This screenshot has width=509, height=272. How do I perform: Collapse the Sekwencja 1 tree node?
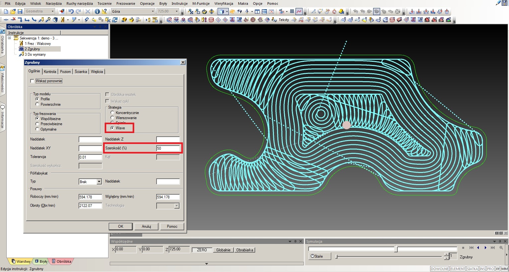click(x=10, y=38)
